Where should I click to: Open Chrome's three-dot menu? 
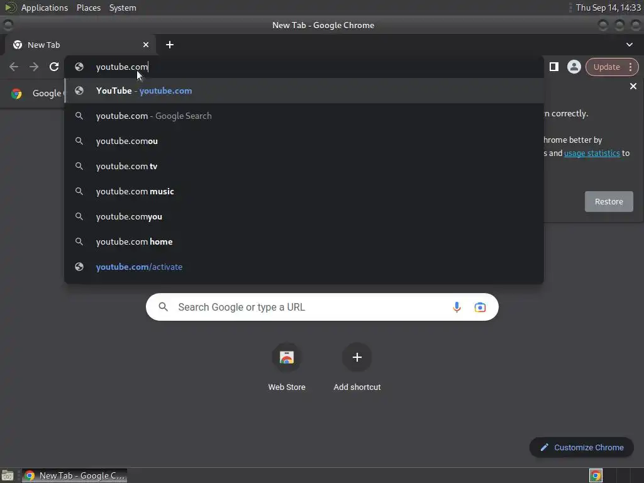630,67
